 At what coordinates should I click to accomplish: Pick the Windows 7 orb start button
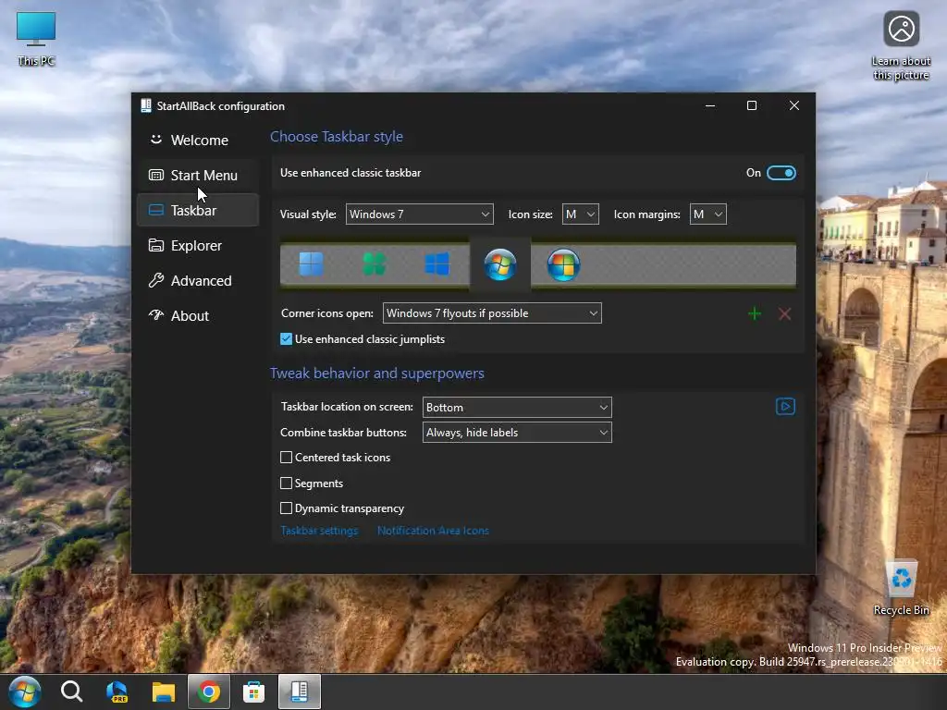500,264
